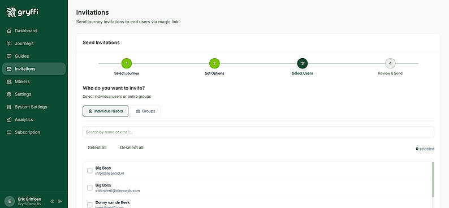Click the email info@lincontrol.nl
The height and width of the screenshot is (208, 449).
coord(110,174)
